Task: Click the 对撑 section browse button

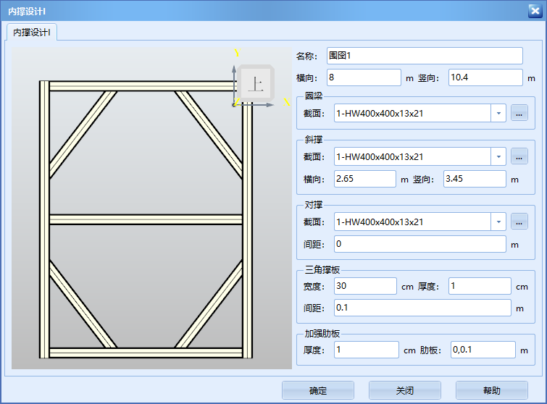Action: (519, 222)
